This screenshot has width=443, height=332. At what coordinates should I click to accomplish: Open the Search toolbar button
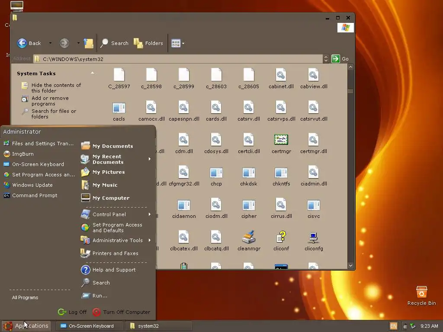point(114,43)
